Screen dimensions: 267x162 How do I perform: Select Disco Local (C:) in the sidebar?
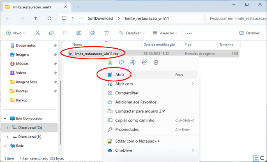tap(29, 128)
